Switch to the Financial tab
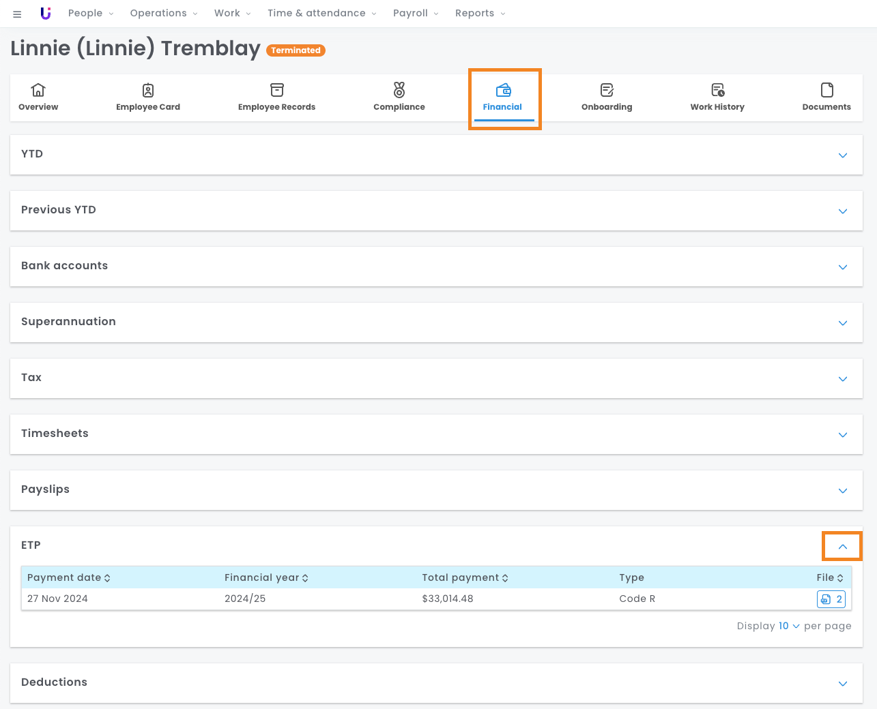This screenshot has width=877, height=709. pos(503,97)
